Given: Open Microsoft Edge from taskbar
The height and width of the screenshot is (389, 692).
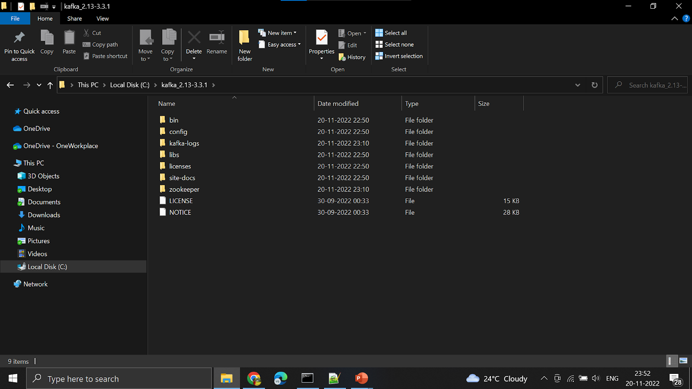Looking at the screenshot, I should (x=281, y=379).
